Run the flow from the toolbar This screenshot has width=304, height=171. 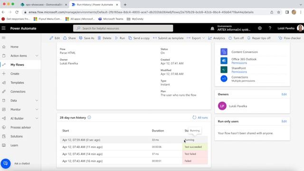pyautogui.click(x=120, y=38)
